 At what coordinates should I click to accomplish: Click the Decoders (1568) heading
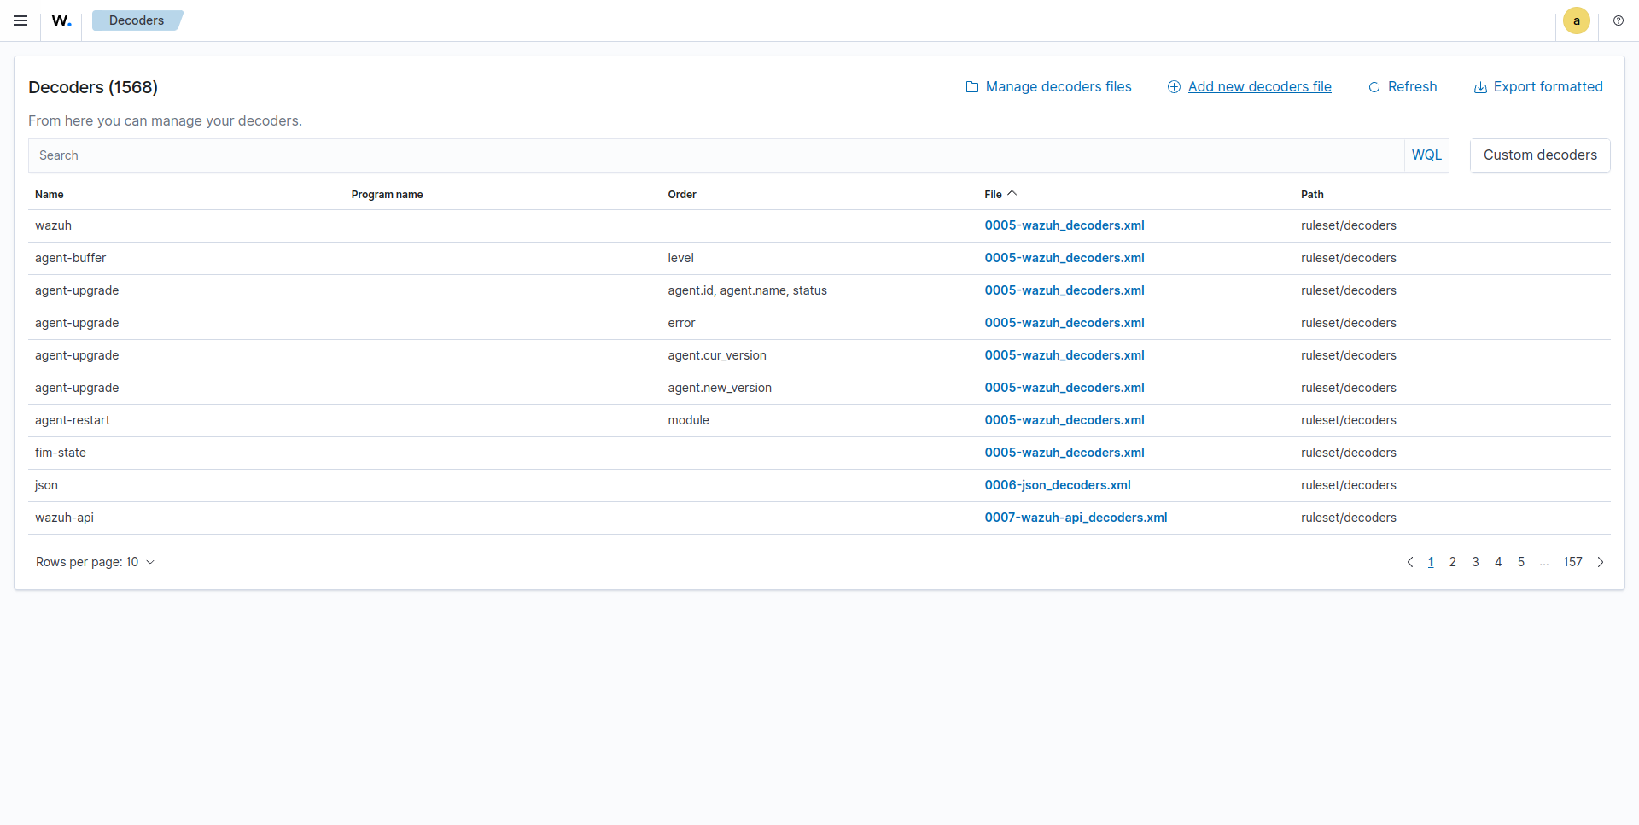tap(93, 87)
